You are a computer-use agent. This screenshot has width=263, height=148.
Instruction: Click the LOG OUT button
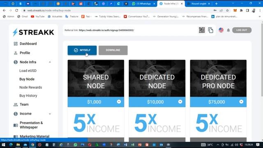pos(242,30)
